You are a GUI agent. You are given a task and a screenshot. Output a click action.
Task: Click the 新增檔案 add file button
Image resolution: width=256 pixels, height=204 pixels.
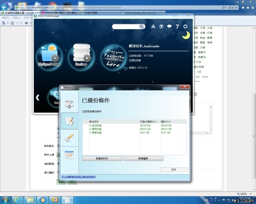(x=143, y=159)
